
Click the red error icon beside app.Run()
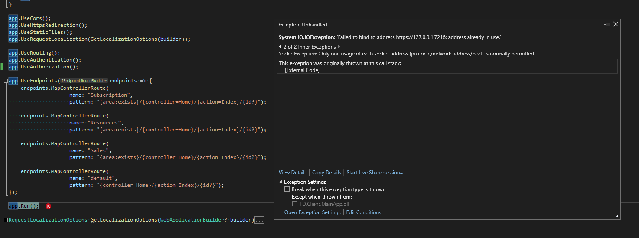pos(48,206)
